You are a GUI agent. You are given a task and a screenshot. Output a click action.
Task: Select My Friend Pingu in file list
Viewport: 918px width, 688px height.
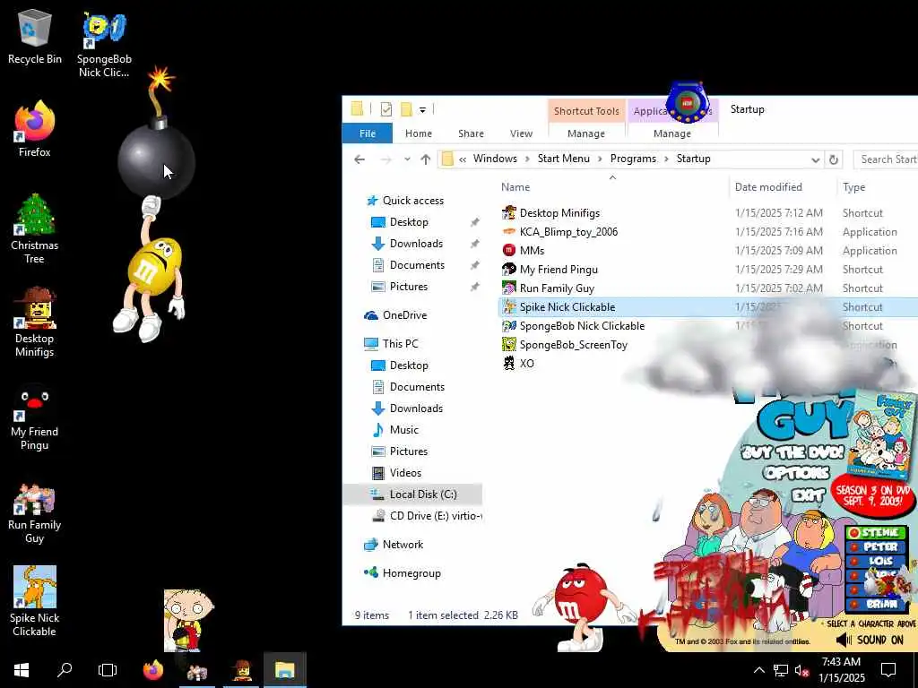[559, 269]
